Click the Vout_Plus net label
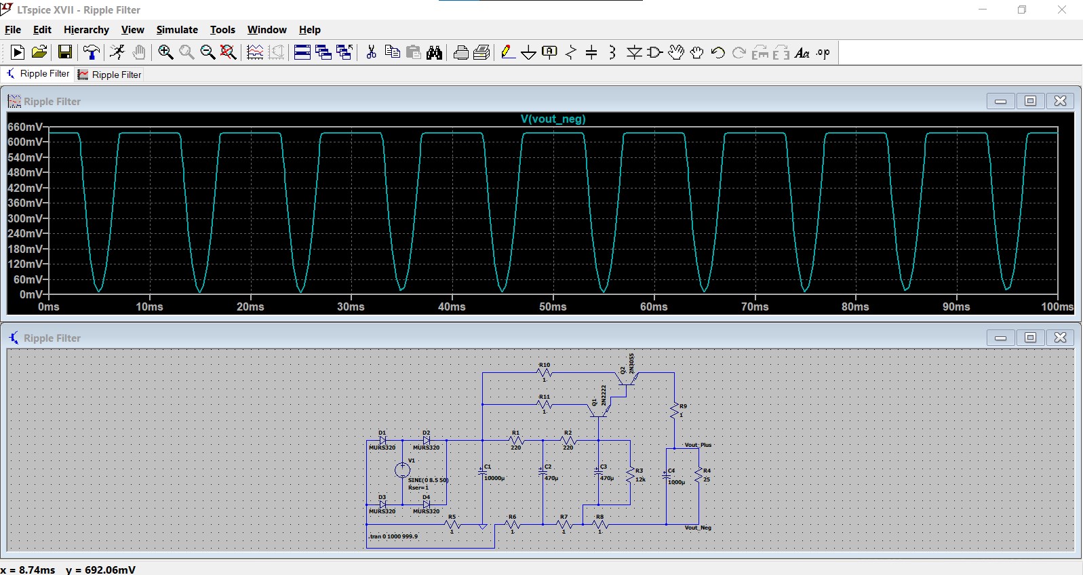Image resolution: width=1083 pixels, height=575 pixels. click(x=698, y=445)
